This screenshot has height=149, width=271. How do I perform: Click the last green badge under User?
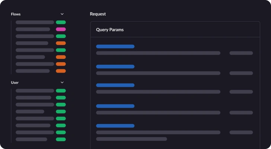click(61, 139)
